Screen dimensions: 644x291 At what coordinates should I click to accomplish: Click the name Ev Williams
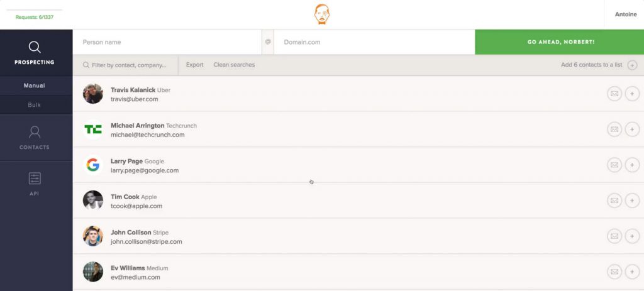(x=128, y=268)
